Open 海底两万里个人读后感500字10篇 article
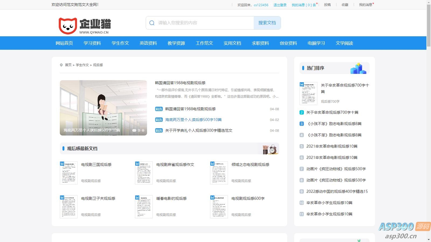431x242 pixels. (193, 120)
